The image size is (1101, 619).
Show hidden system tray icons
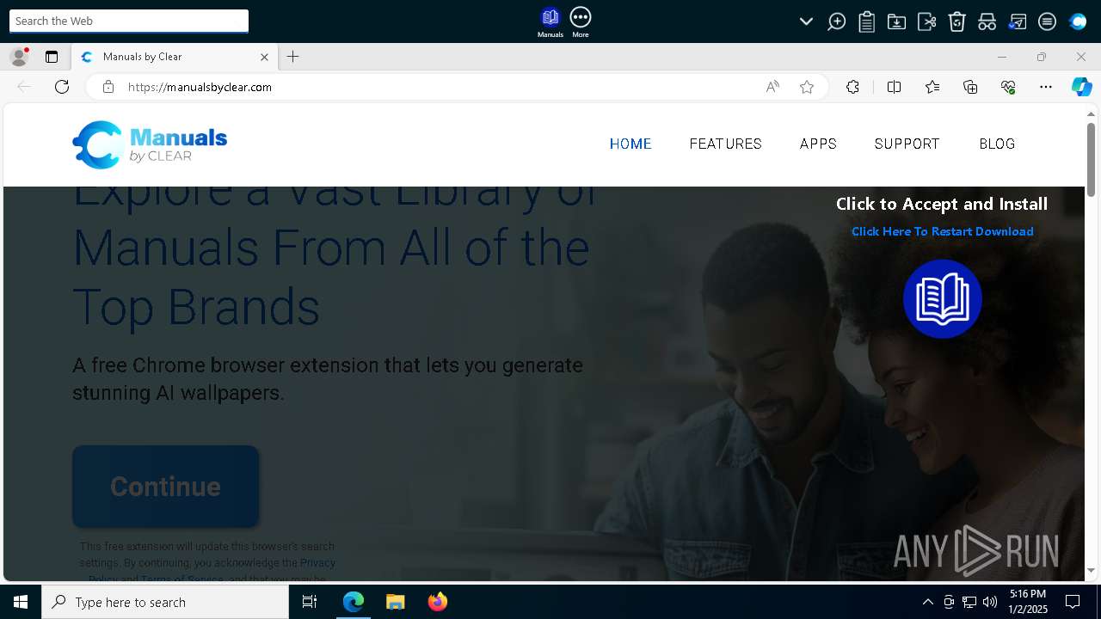[x=927, y=602]
